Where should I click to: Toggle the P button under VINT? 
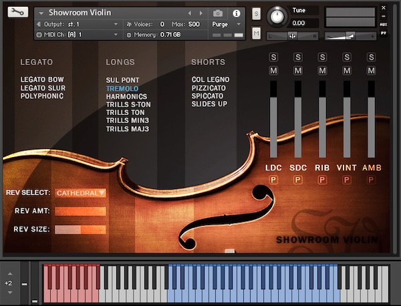coord(346,180)
